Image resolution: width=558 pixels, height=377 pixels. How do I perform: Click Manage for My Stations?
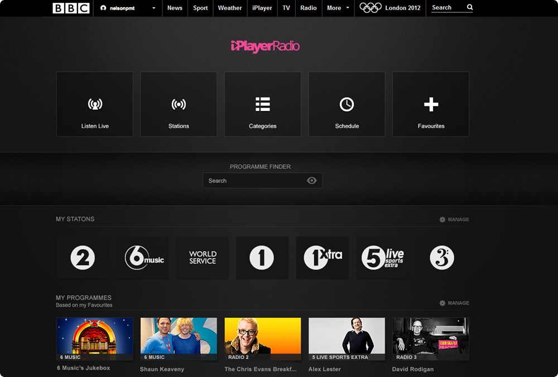click(454, 220)
